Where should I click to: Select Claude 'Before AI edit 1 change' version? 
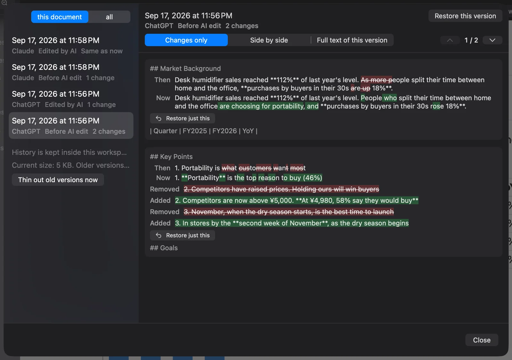click(71, 72)
